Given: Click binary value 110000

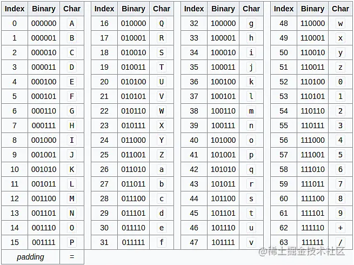Looking at the screenshot, I should tap(313, 23).
